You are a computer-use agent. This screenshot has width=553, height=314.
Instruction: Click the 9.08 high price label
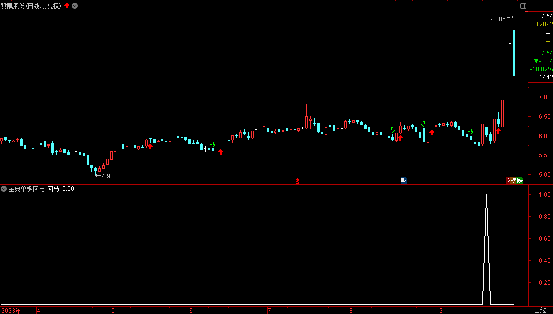coord(496,19)
